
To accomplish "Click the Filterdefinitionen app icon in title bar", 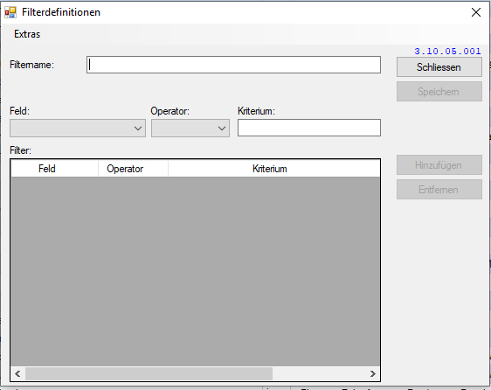I will click(x=10, y=12).
